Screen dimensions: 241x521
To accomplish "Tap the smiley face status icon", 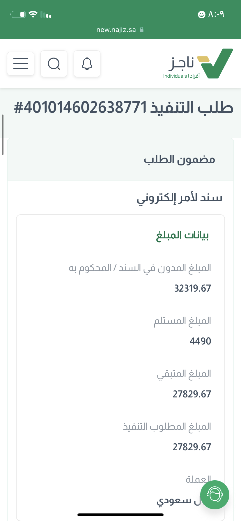I will click(x=201, y=14).
